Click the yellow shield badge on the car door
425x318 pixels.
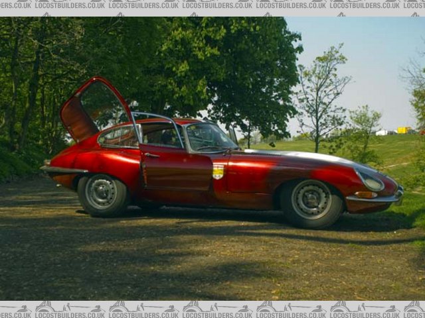(218, 172)
